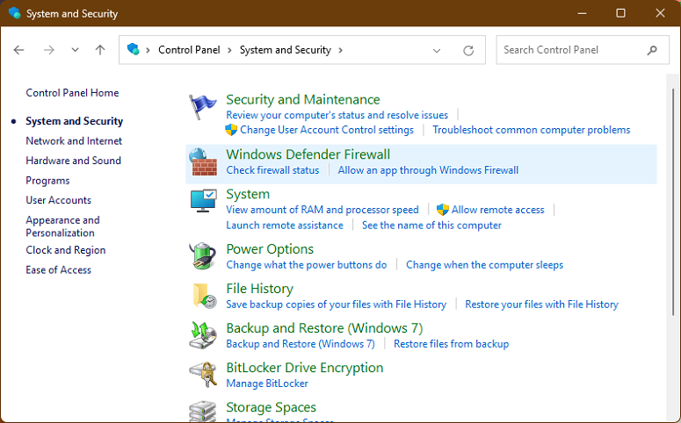Open Clock and Region category
Viewport: 681px width, 423px height.
click(x=66, y=250)
